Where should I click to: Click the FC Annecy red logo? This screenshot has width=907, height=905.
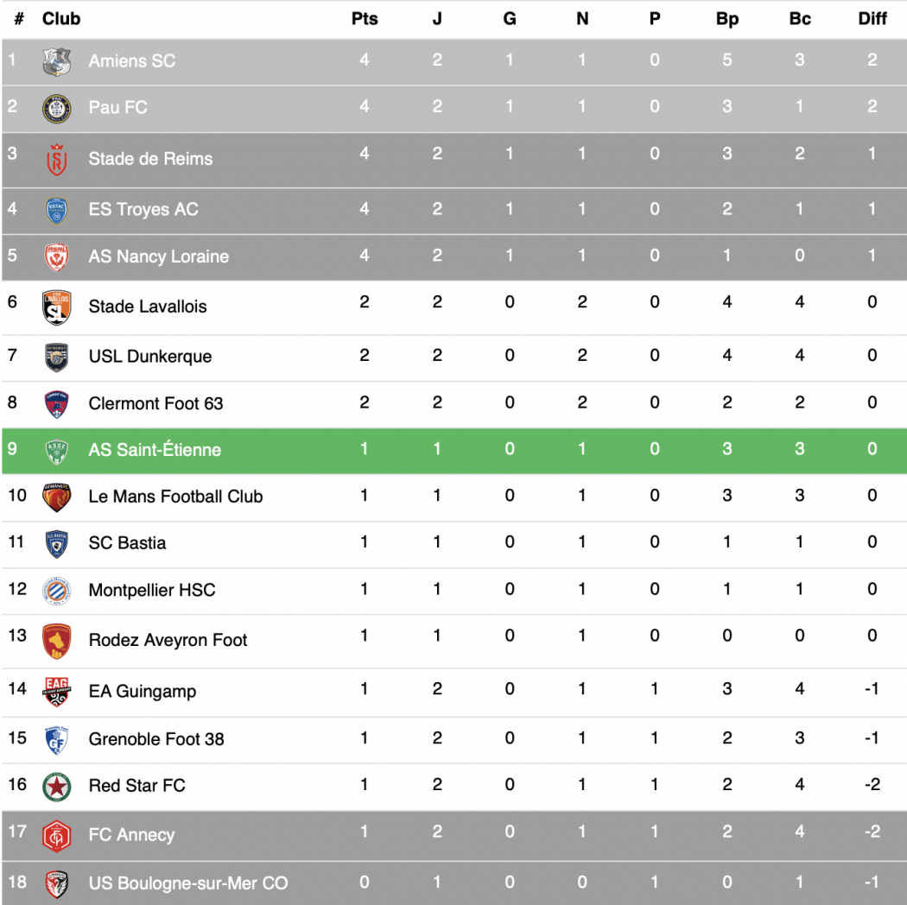pos(57,836)
